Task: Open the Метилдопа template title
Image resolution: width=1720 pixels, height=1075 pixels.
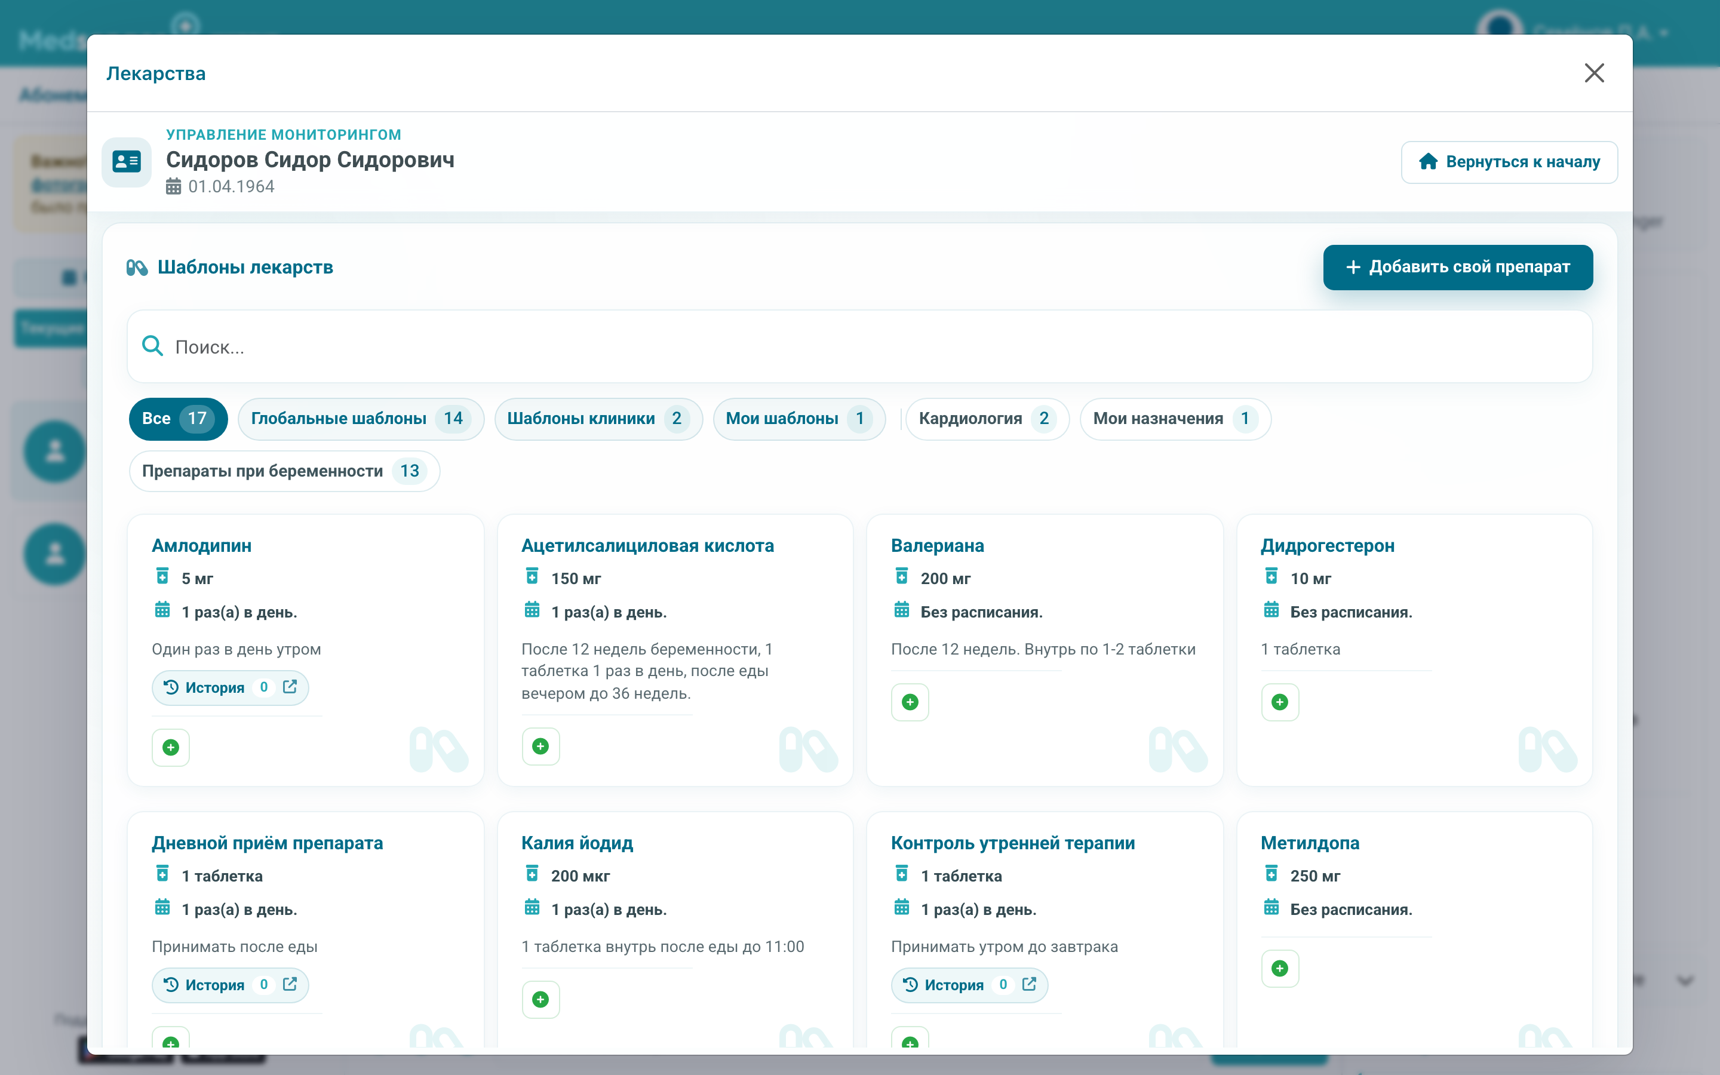Action: coord(1310,843)
